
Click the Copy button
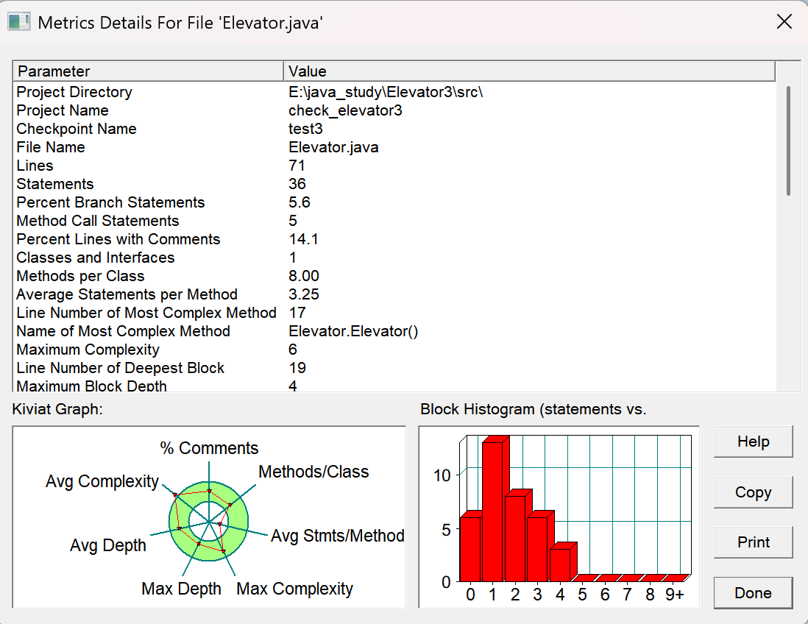click(x=753, y=492)
